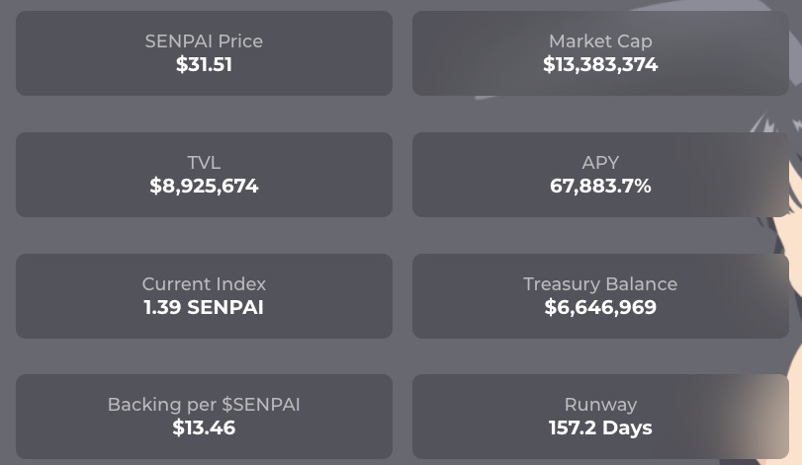Click the Runway label
This screenshot has width=802, height=465.
point(600,405)
